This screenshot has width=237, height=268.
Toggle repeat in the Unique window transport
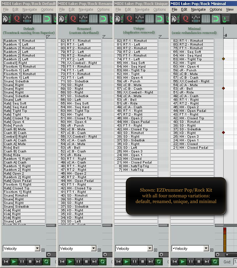point(158,262)
